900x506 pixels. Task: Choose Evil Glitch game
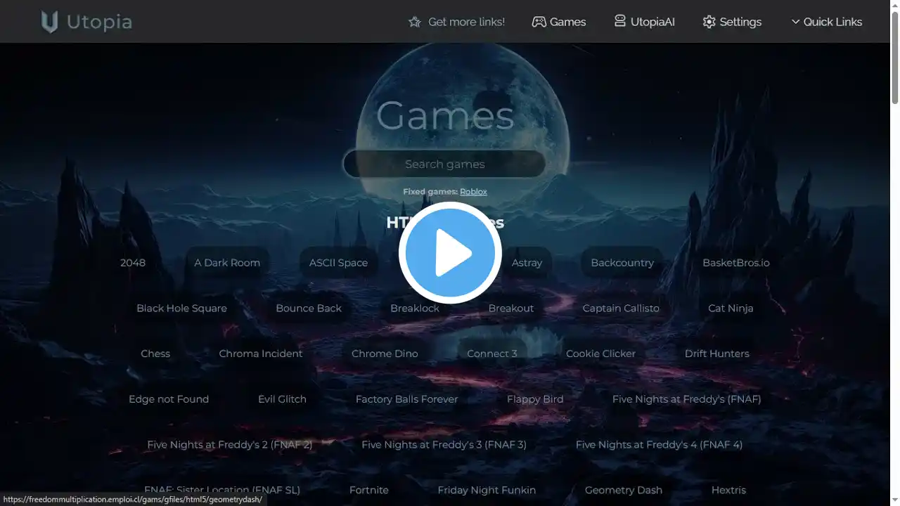[x=282, y=399]
